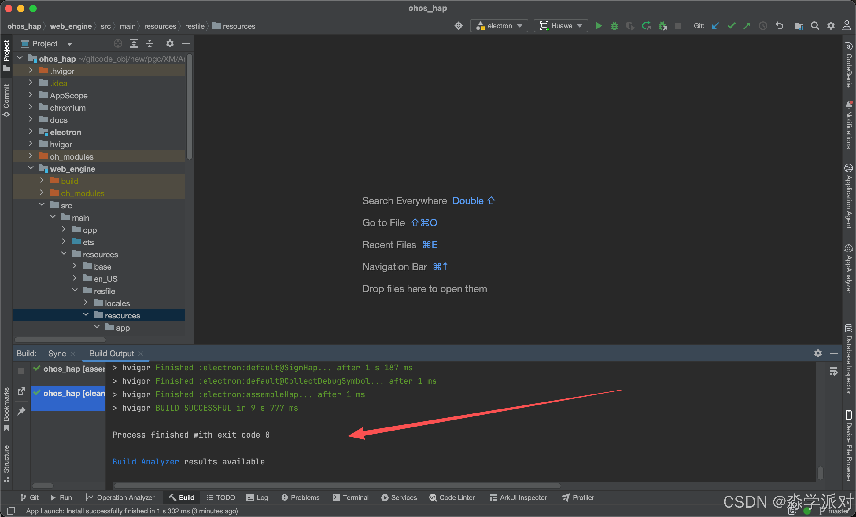Open the Code Linter tab
Viewport: 856px width, 517px height.
click(x=452, y=497)
